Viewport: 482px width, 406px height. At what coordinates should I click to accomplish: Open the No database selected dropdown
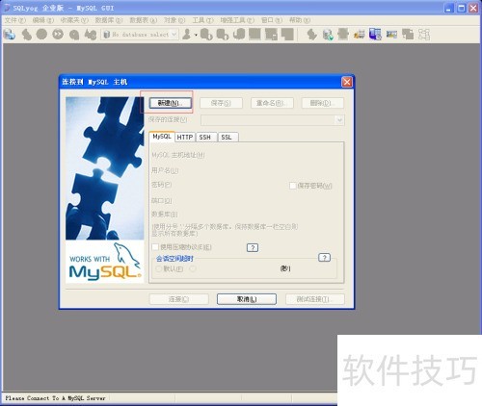point(140,35)
